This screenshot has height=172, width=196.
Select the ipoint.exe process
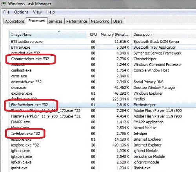click(x=103, y=168)
